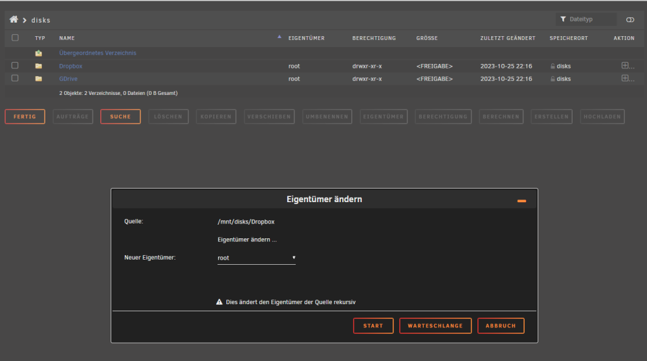Click the Dropbox row date 2023-10-25 22:16
The width and height of the screenshot is (647, 361).
click(x=506, y=66)
